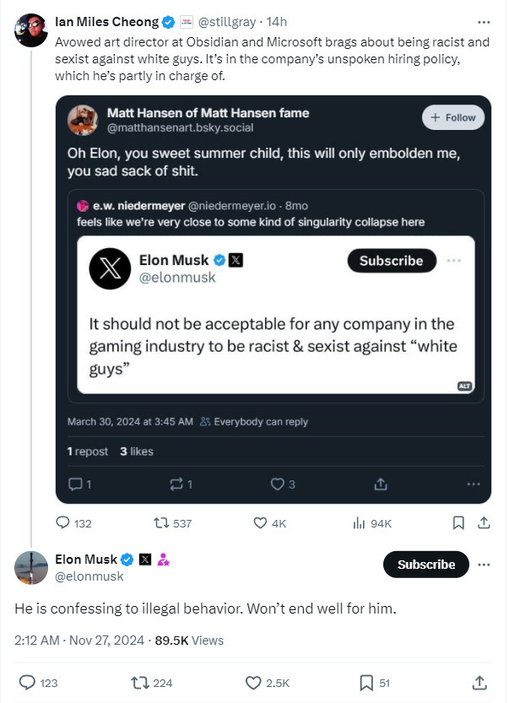Screen dimensions: 509x703
Task: Share Elon Musk's reply via upload icon
Action: 479,683
